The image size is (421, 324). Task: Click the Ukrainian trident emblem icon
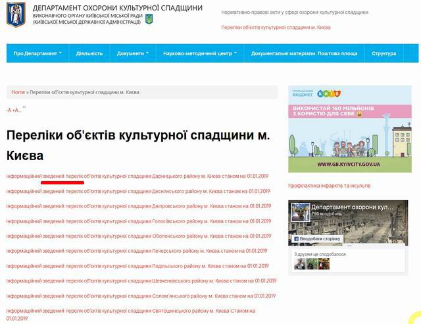pos(149,19)
